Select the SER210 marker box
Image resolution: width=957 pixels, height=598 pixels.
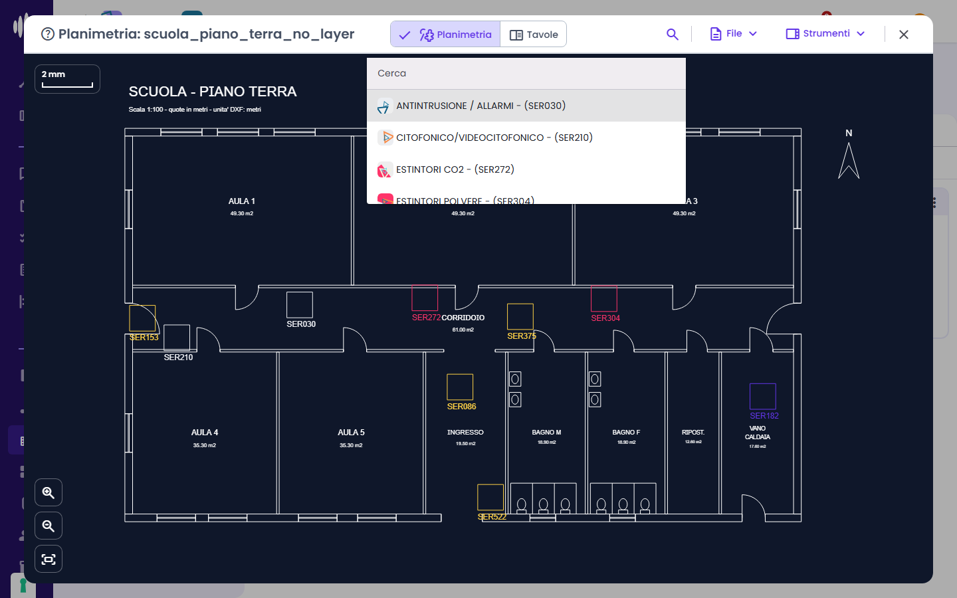(x=177, y=338)
